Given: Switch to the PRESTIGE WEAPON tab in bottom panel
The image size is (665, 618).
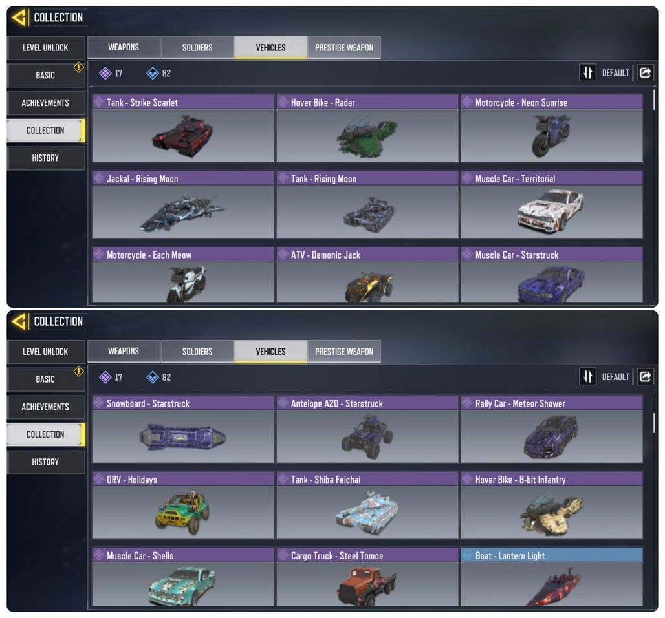Looking at the screenshot, I should pyautogui.click(x=344, y=352).
